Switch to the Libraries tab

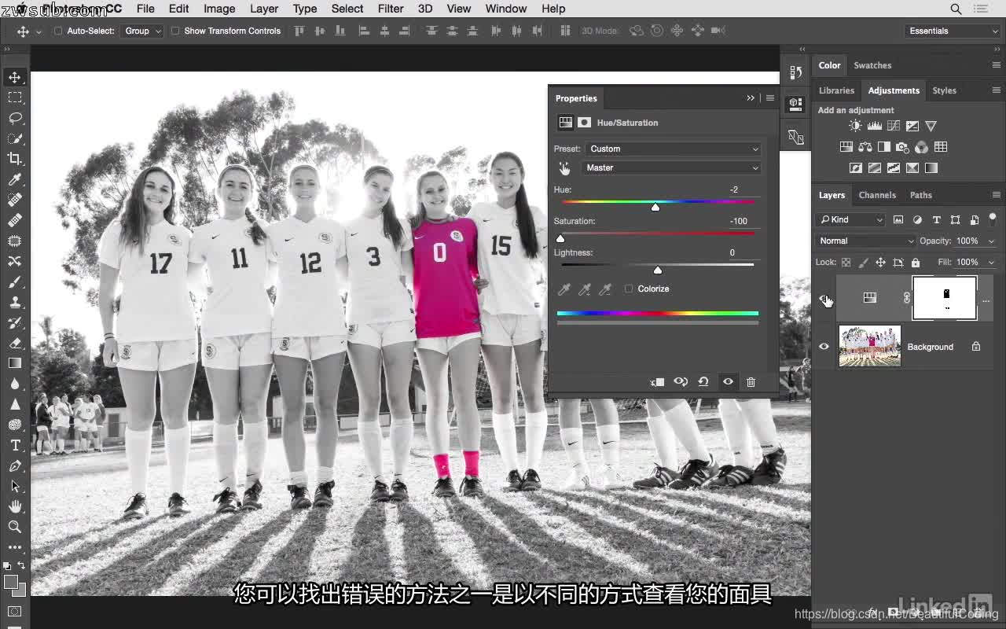pos(836,90)
